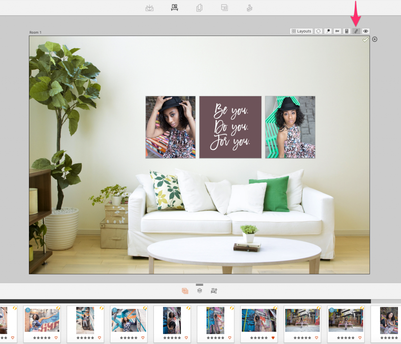Select the blue and pink graffiti thumbnail
This screenshot has height=344, width=401.
[x=259, y=321]
